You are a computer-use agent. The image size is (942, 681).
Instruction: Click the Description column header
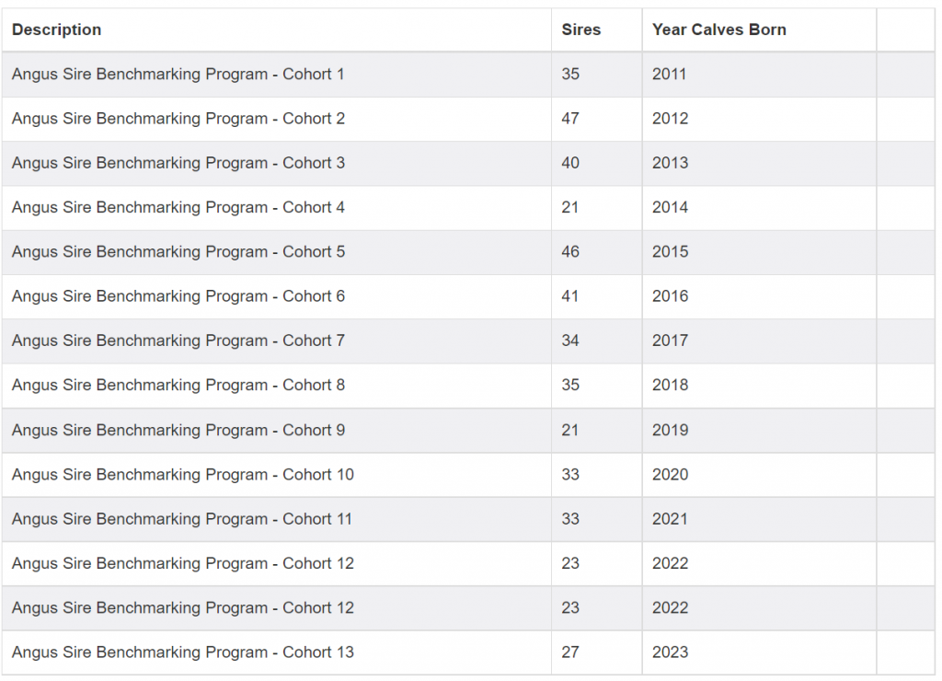(56, 29)
